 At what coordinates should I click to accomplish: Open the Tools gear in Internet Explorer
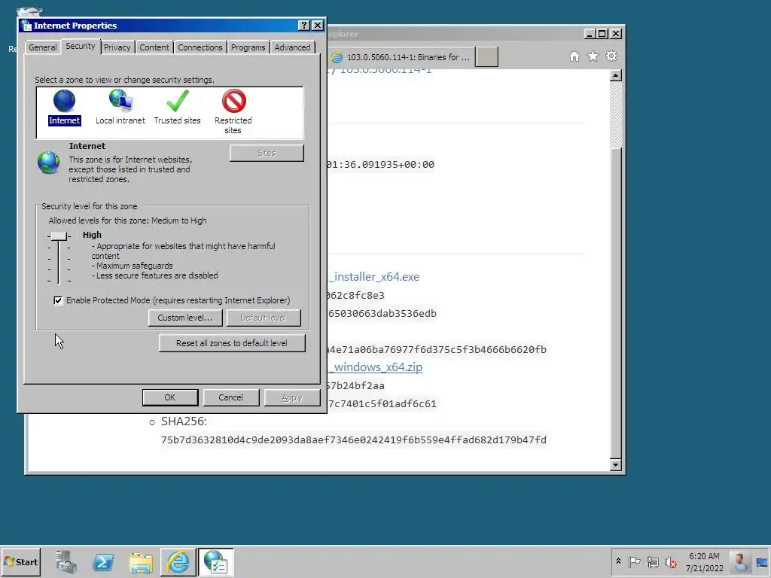point(611,56)
